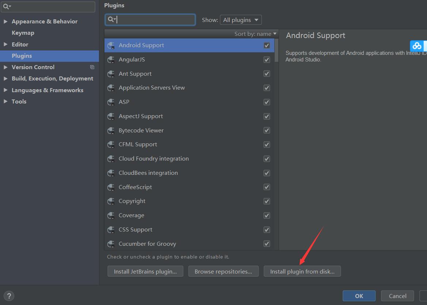The width and height of the screenshot is (427, 305).
Task: Click the CFML Support plugin icon
Action: 111,144
